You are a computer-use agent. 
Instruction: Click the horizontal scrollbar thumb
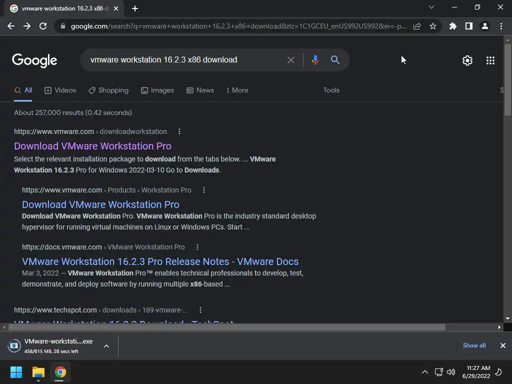click(x=227, y=327)
